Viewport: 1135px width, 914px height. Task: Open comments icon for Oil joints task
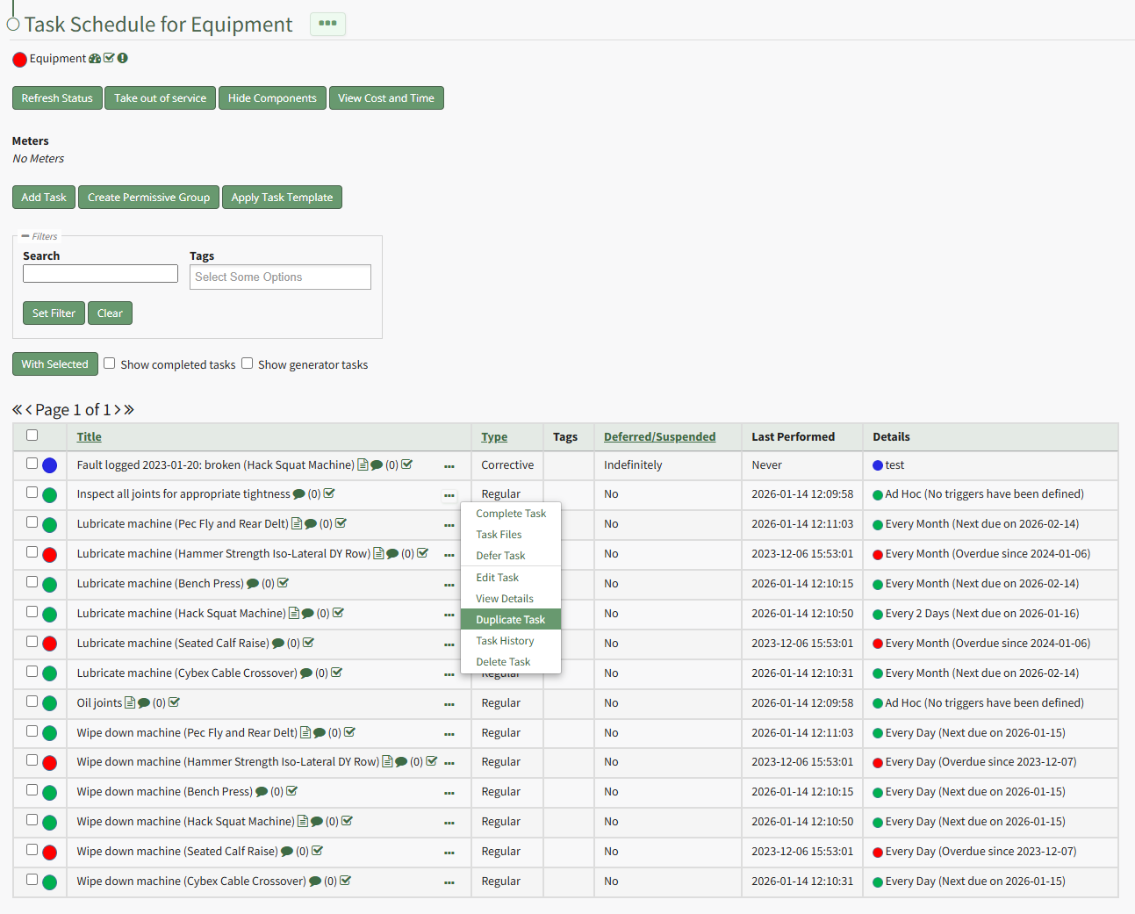[144, 703]
